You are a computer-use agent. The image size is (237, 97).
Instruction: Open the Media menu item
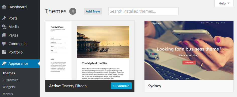(20, 27)
